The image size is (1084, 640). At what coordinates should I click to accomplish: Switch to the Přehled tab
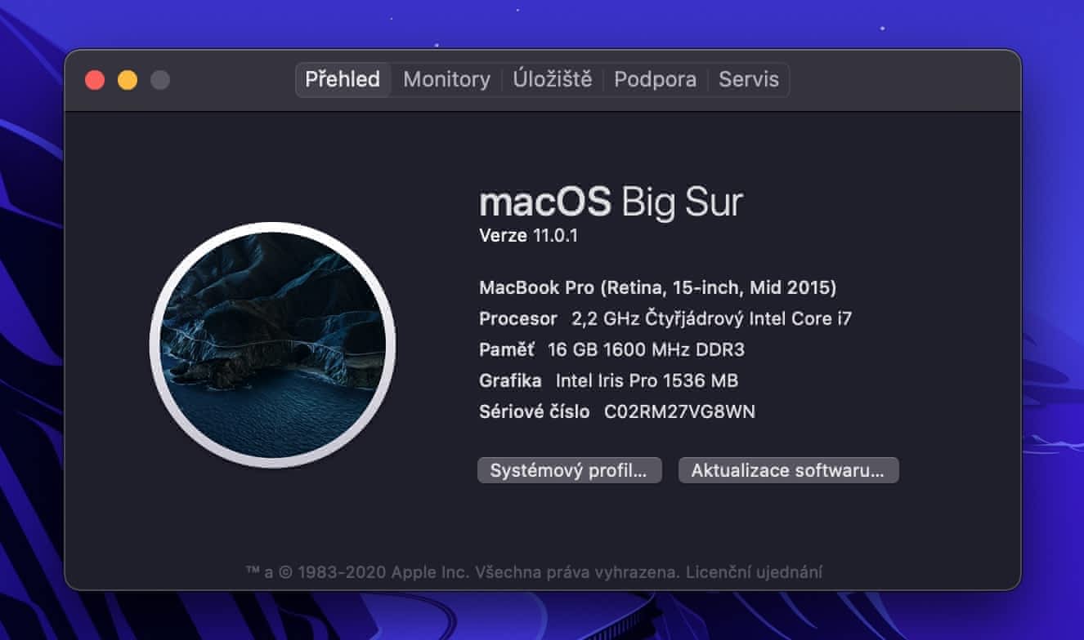pyautogui.click(x=343, y=80)
